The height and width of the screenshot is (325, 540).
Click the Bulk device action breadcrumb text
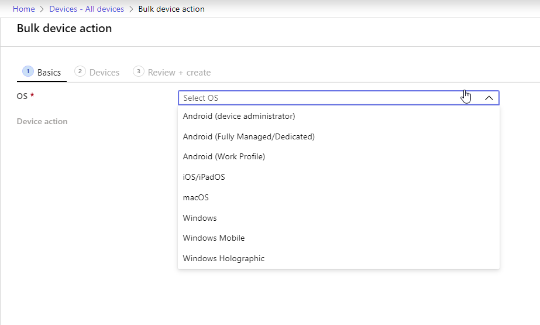[171, 9]
